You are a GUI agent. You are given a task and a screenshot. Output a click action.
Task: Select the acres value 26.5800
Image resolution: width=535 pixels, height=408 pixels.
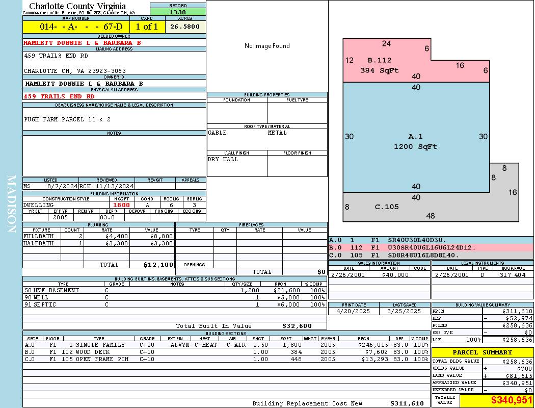click(x=185, y=27)
